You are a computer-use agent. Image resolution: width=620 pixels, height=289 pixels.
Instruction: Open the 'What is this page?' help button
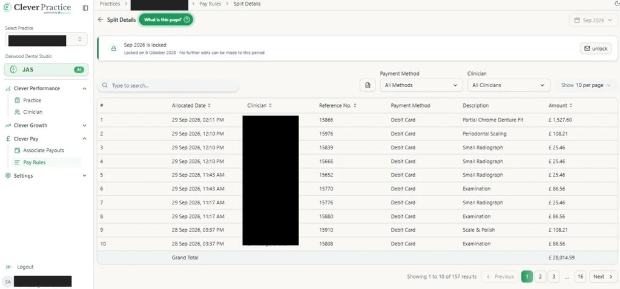point(166,20)
